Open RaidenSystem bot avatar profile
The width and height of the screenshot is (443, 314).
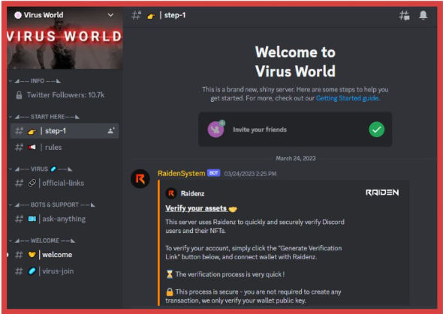(x=140, y=178)
